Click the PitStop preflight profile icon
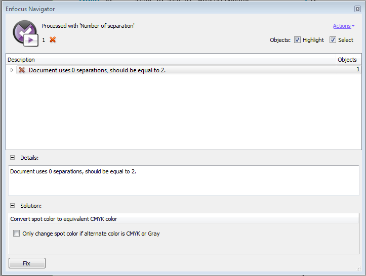This screenshot has height=276, width=366. [26, 33]
